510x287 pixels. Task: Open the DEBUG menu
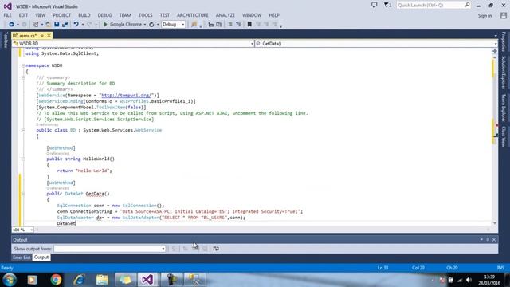(104, 15)
